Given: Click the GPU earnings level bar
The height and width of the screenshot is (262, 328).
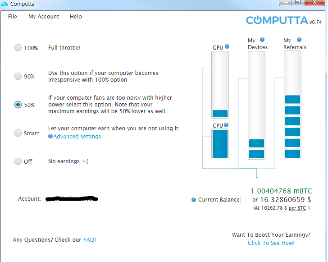Looking at the screenshot, I should pyautogui.click(x=220, y=85).
